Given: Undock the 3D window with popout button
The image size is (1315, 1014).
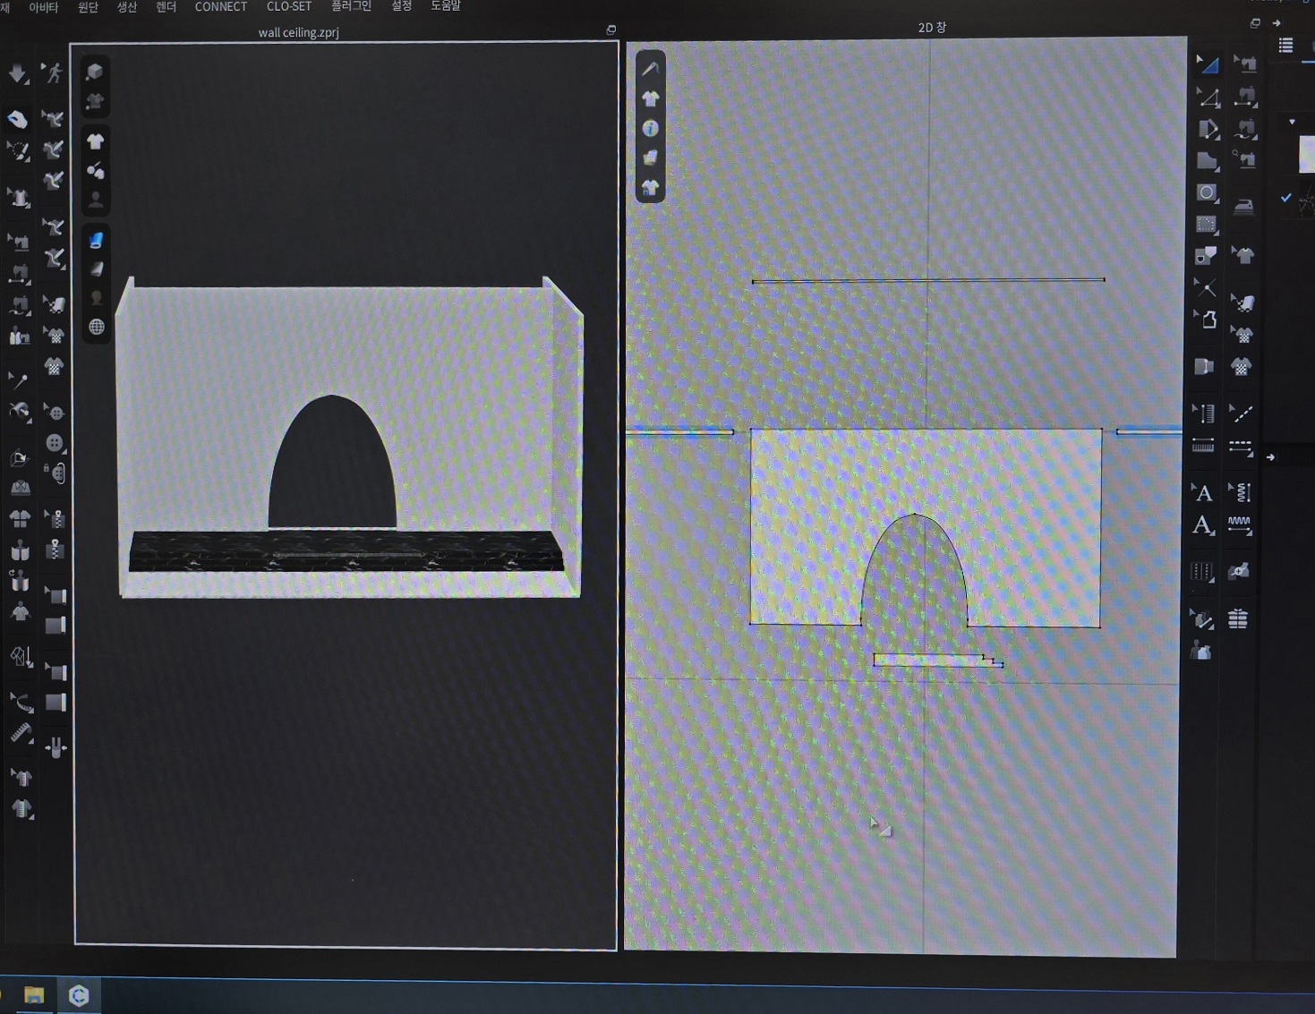Looking at the screenshot, I should [611, 30].
